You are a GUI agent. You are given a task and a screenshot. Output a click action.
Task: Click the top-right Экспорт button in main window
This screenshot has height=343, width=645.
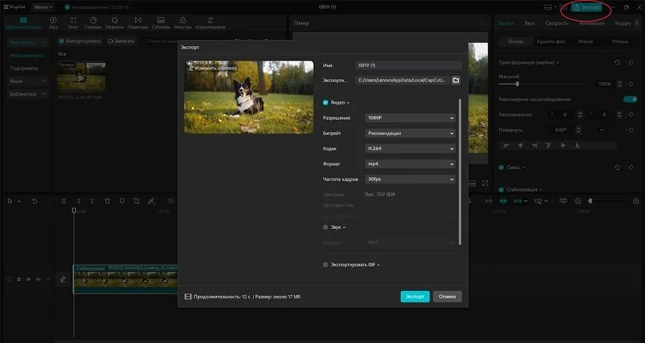click(587, 7)
